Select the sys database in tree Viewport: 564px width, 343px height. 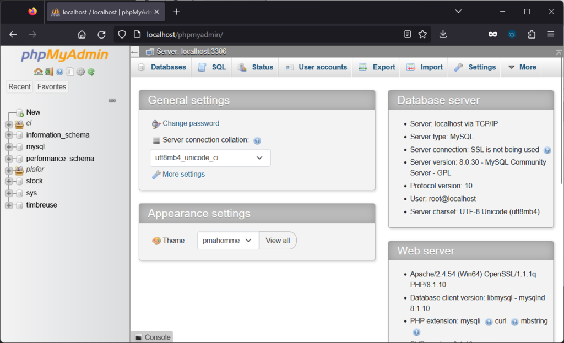pos(31,193)
